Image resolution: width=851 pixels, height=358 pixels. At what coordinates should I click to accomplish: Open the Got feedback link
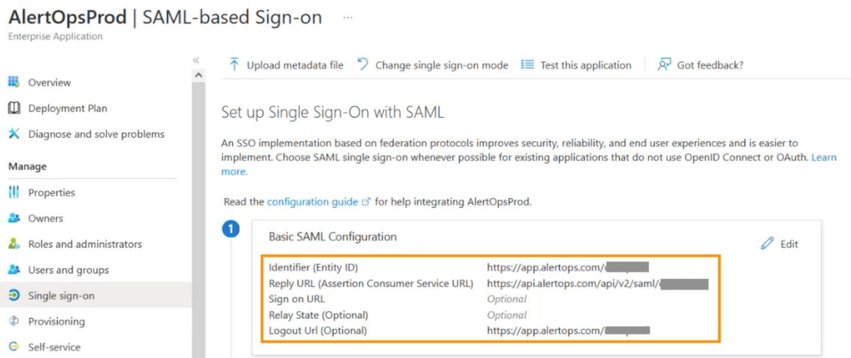click(701, 65)
